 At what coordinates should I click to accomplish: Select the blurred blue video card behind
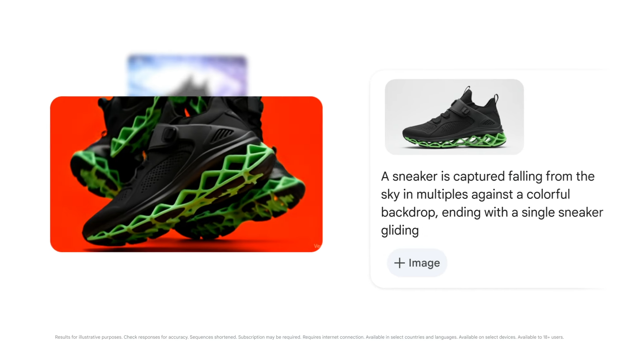coord(187,76)
